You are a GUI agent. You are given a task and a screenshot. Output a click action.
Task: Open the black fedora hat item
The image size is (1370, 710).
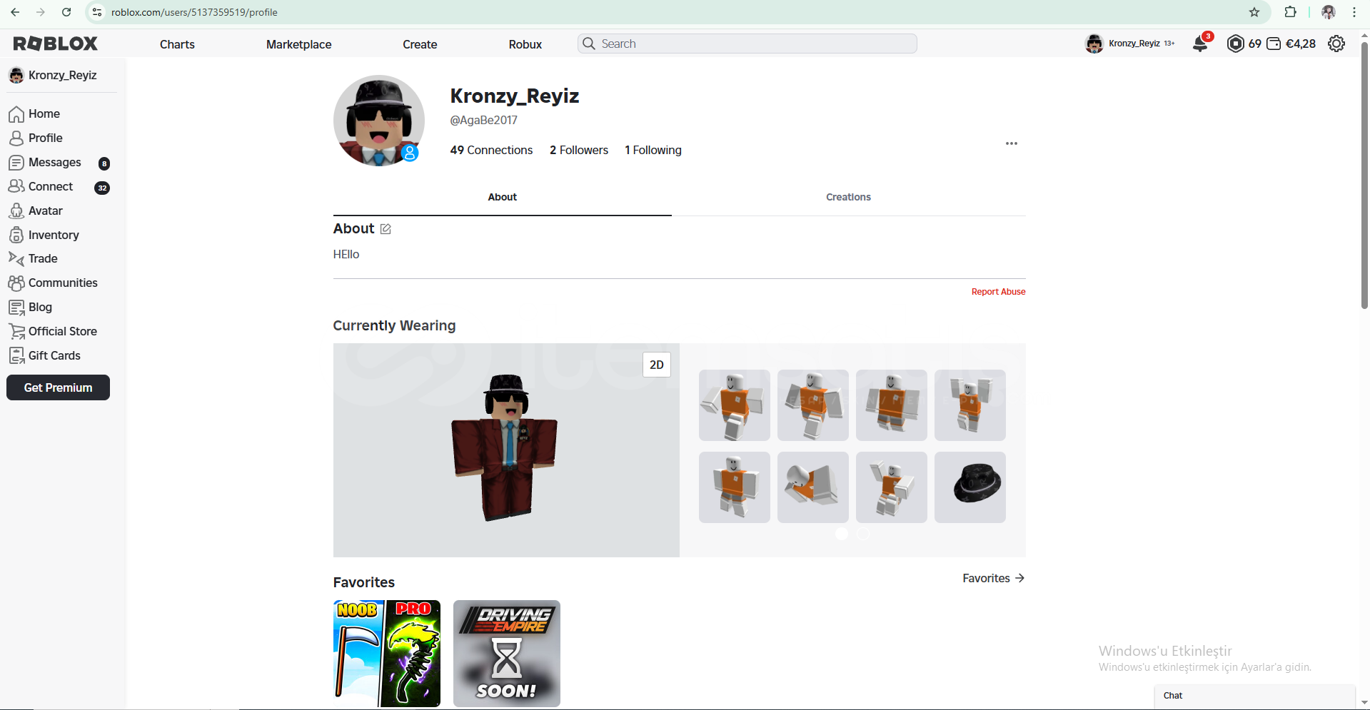point(969,487)
